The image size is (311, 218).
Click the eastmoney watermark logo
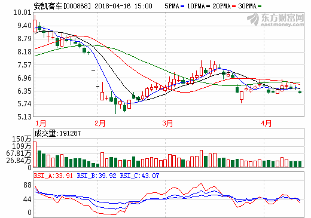[276, 20]
